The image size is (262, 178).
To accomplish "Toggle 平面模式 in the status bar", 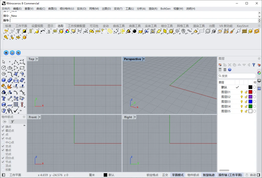I will tap(178, 175).
